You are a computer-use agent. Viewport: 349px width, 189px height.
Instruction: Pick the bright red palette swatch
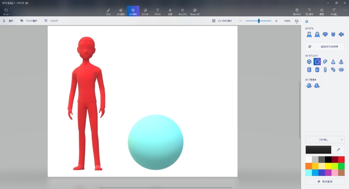(x=341, y=159)
